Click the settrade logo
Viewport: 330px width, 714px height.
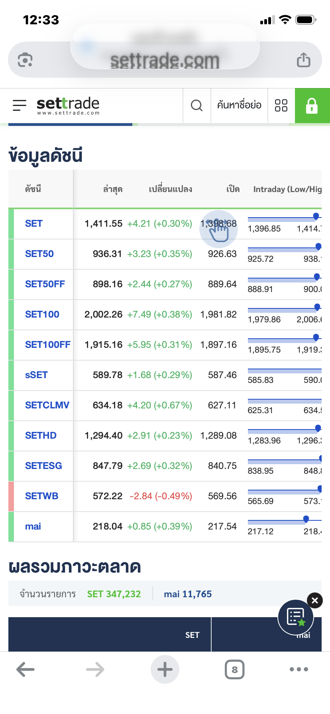click(68, 106)
